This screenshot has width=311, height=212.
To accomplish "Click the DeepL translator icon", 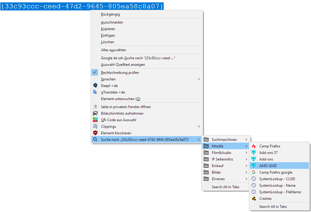I will coord(95,85).
